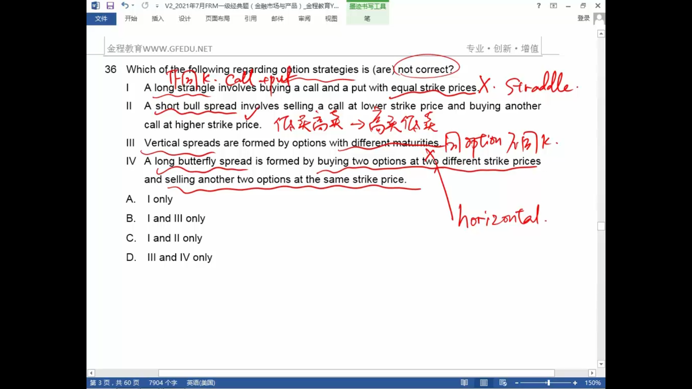
Task: Click the zoom slider handle
Action: pos(548,383)
